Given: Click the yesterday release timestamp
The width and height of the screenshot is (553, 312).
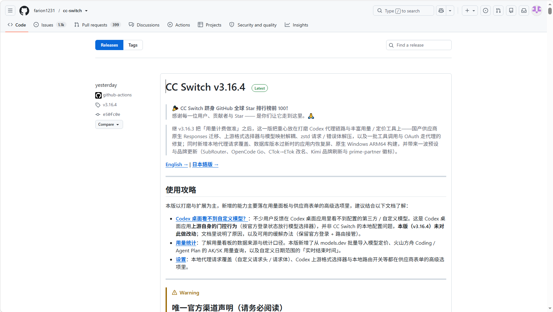Looking at the screenshot, I should pyautogui.click(x=106, y=85).
